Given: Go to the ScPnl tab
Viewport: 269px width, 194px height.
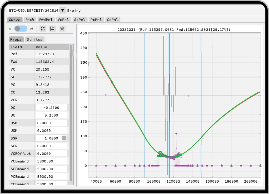Looking at the screenshot, I should [x=80, y=20].
